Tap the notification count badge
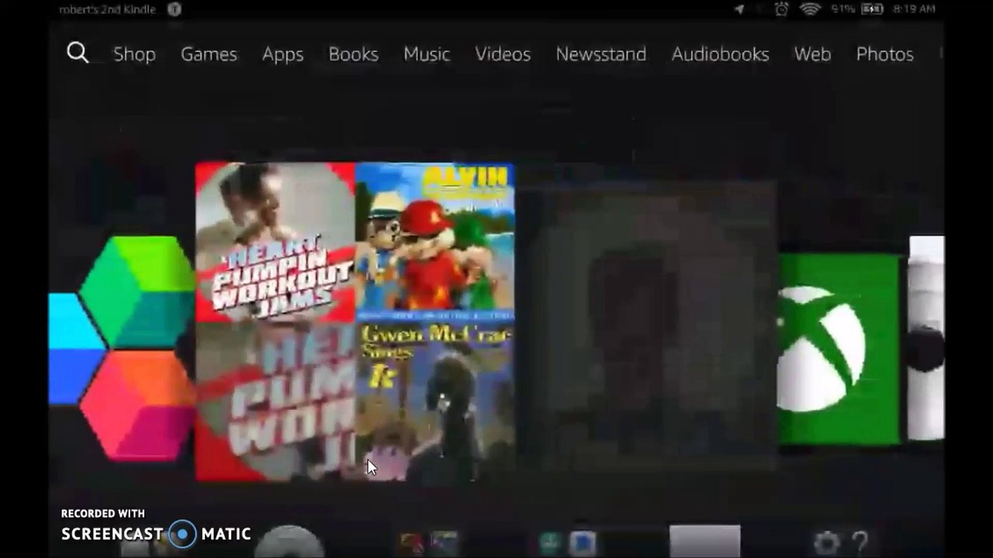This screenshot has height=558, width=993. pos(175,9)
